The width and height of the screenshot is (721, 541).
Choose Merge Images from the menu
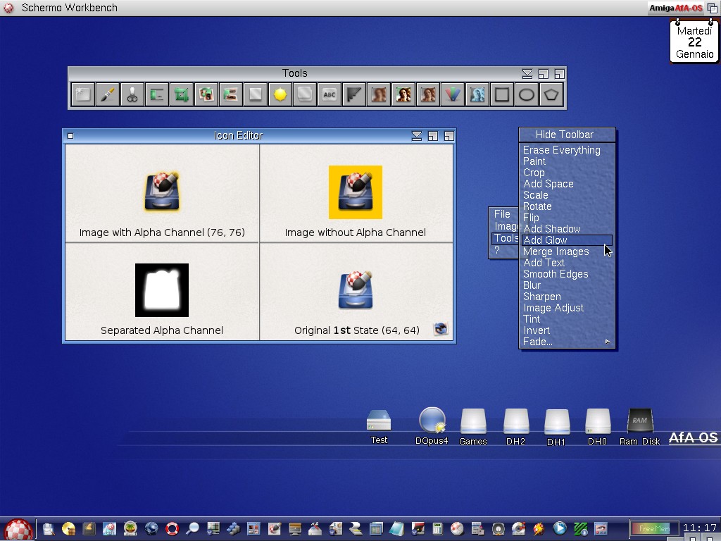coord(556,251)
